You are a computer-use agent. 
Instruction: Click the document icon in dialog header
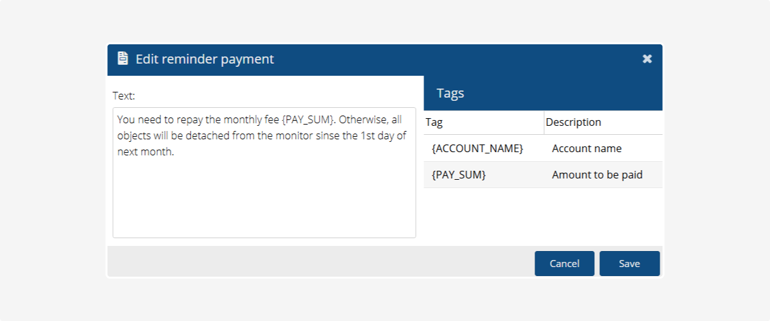click(x=123, y=58)
